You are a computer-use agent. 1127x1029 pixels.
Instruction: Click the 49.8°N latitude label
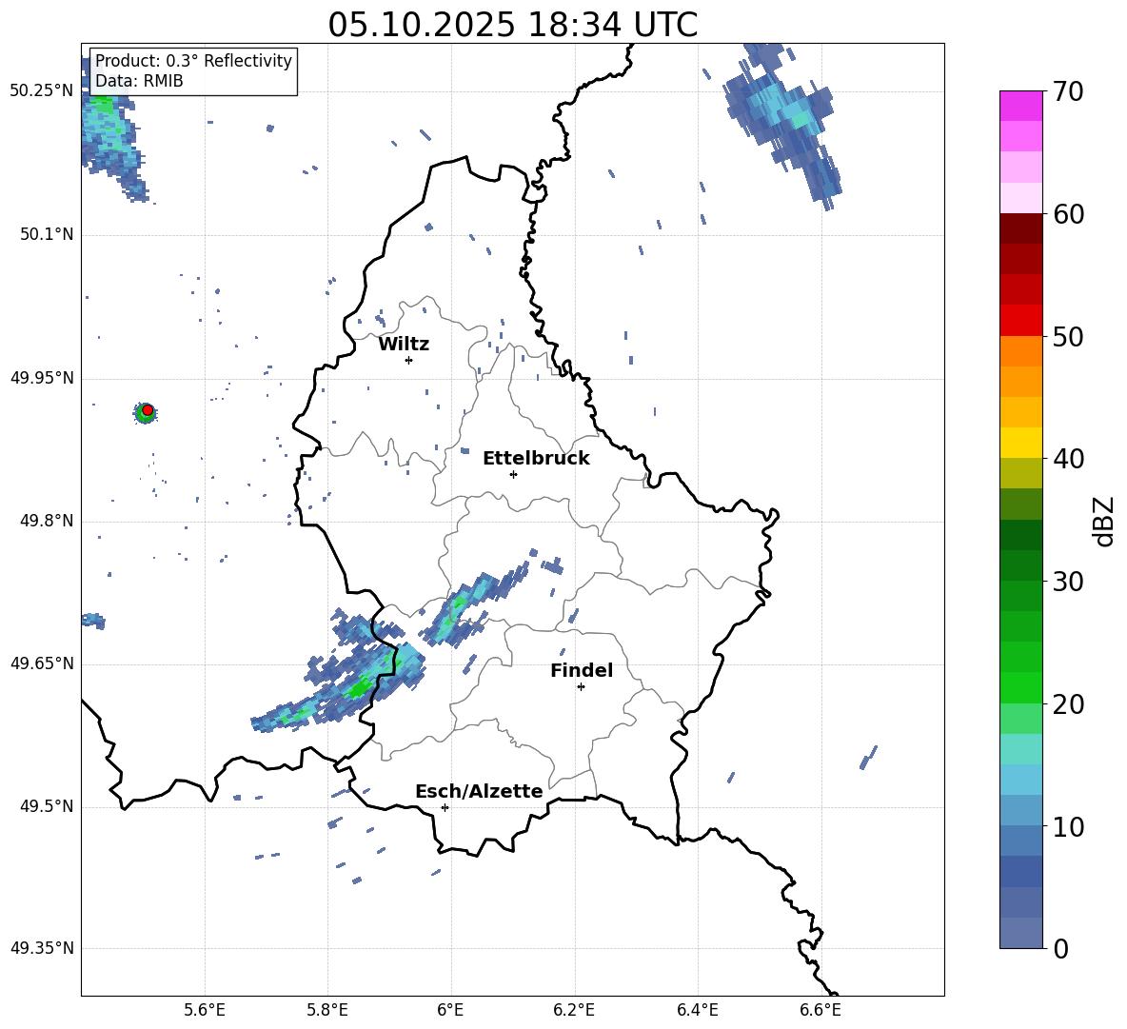point(46,521)
